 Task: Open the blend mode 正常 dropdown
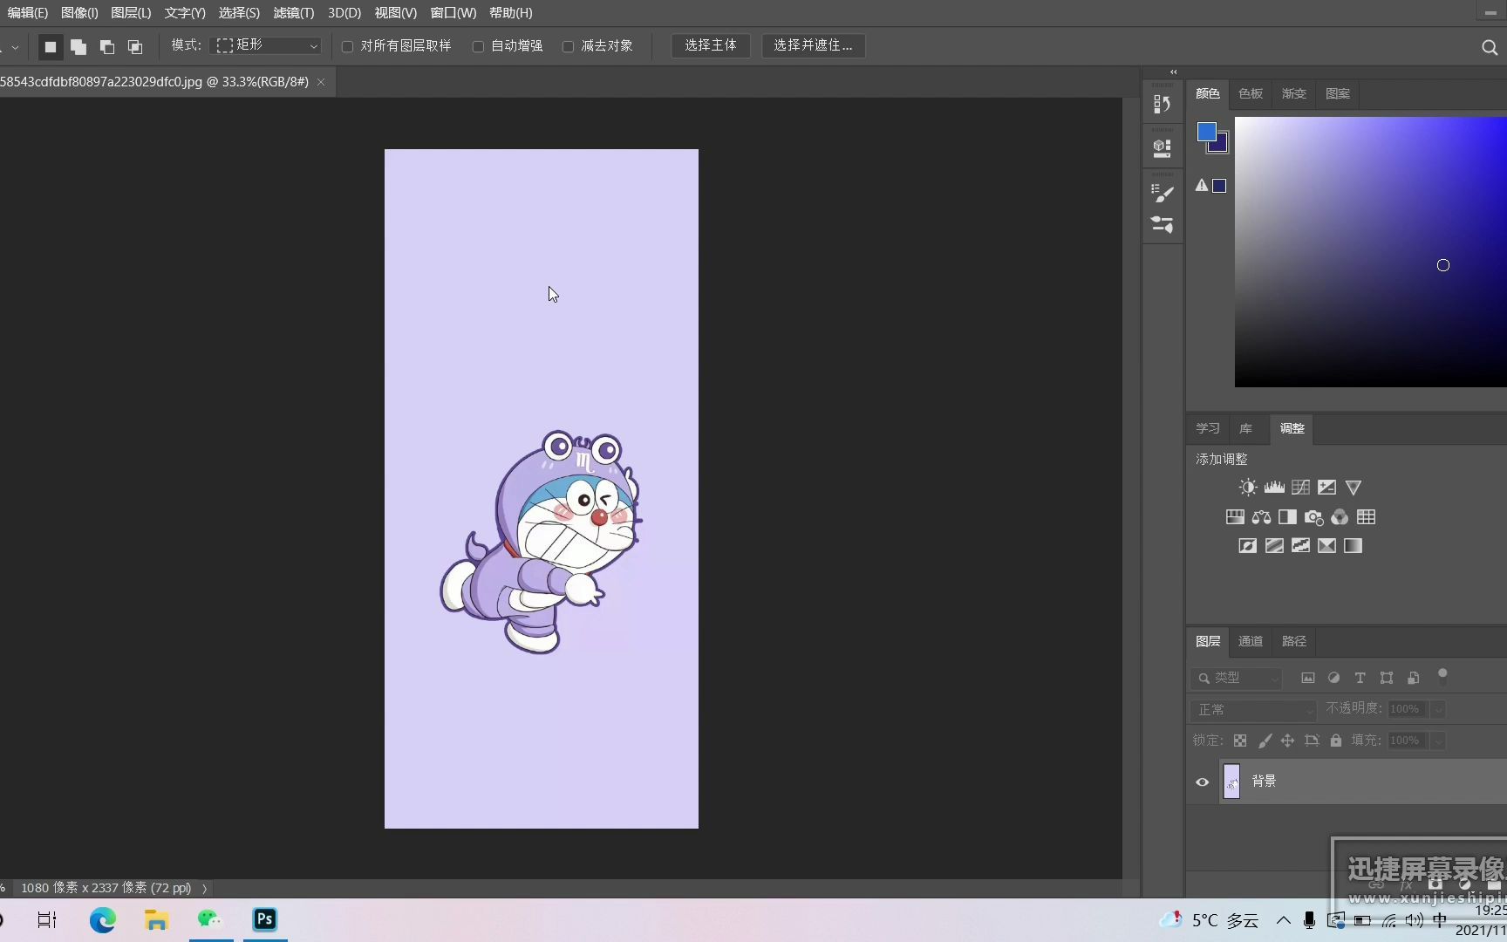click(1253, 710)
